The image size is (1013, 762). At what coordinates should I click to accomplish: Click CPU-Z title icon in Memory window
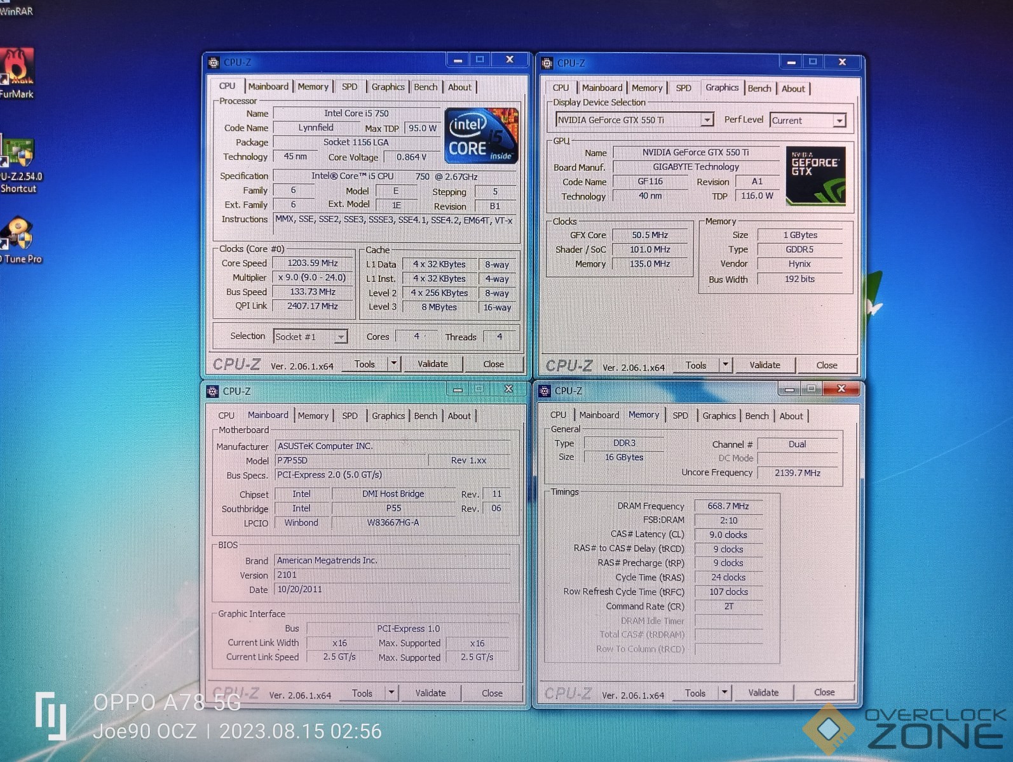click(x=545, y=391)
